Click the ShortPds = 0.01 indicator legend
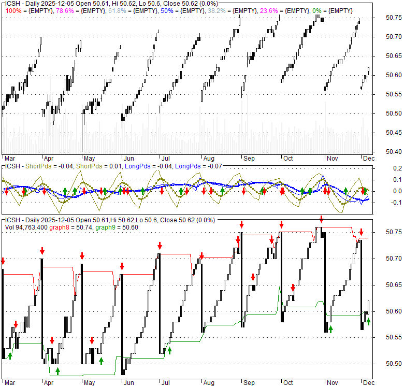The width and height of the screenshot is (404, 386). click(x=99, y=166)
